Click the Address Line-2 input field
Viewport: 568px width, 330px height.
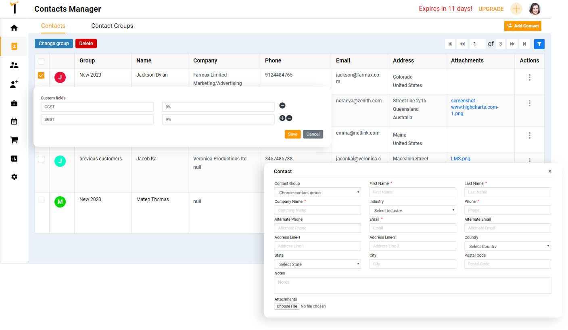click(x=413, y=246)
